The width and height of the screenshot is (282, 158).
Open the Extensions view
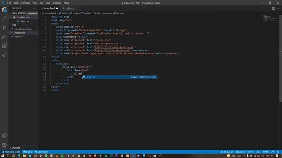click(4, 46)
